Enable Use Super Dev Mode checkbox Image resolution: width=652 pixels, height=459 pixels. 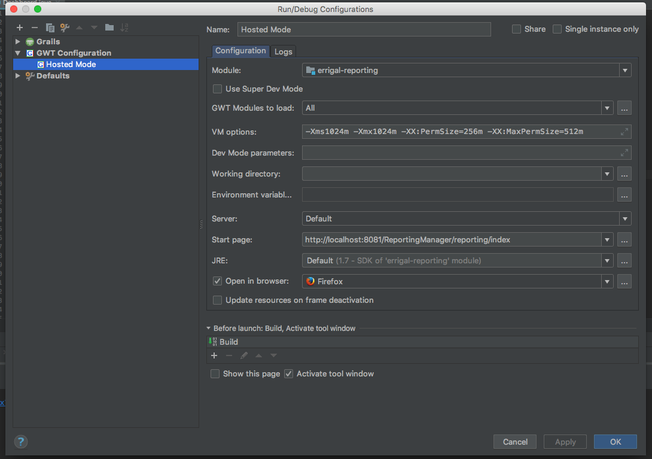[218, 89]
